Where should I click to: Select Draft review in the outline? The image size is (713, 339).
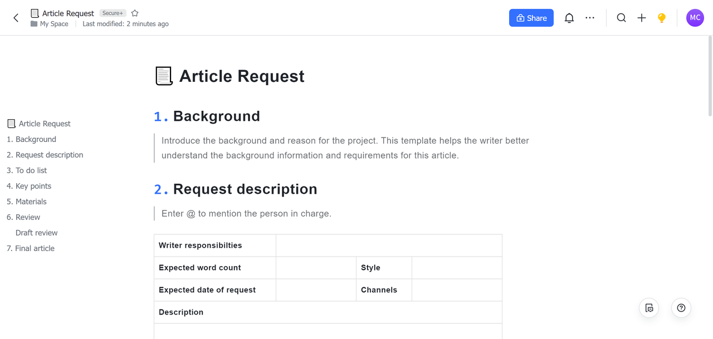coord(37,233)
